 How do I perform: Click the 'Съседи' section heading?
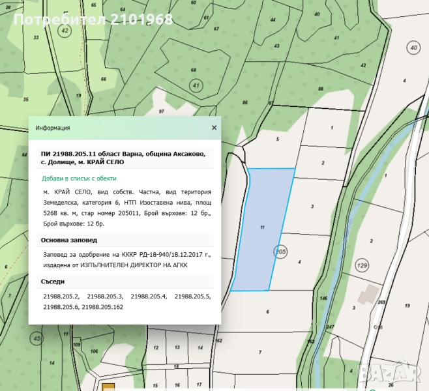point(52,282)
